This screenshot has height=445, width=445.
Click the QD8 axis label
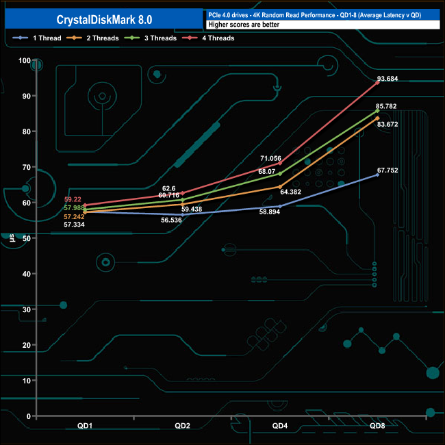point(377,426)
